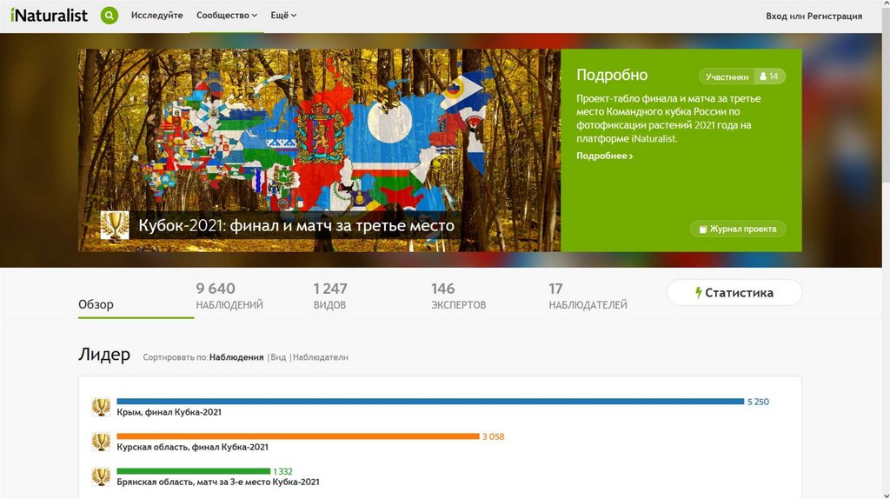Open the 17 Наблюдателей tab

tap(588, 296)
